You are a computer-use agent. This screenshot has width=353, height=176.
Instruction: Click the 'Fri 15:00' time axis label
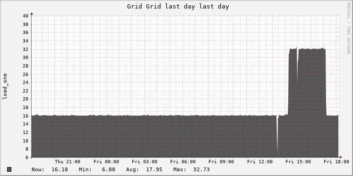coord(298,162)
